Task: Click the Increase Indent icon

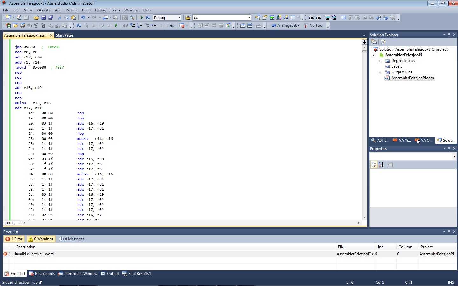Action: pos(318,18)
